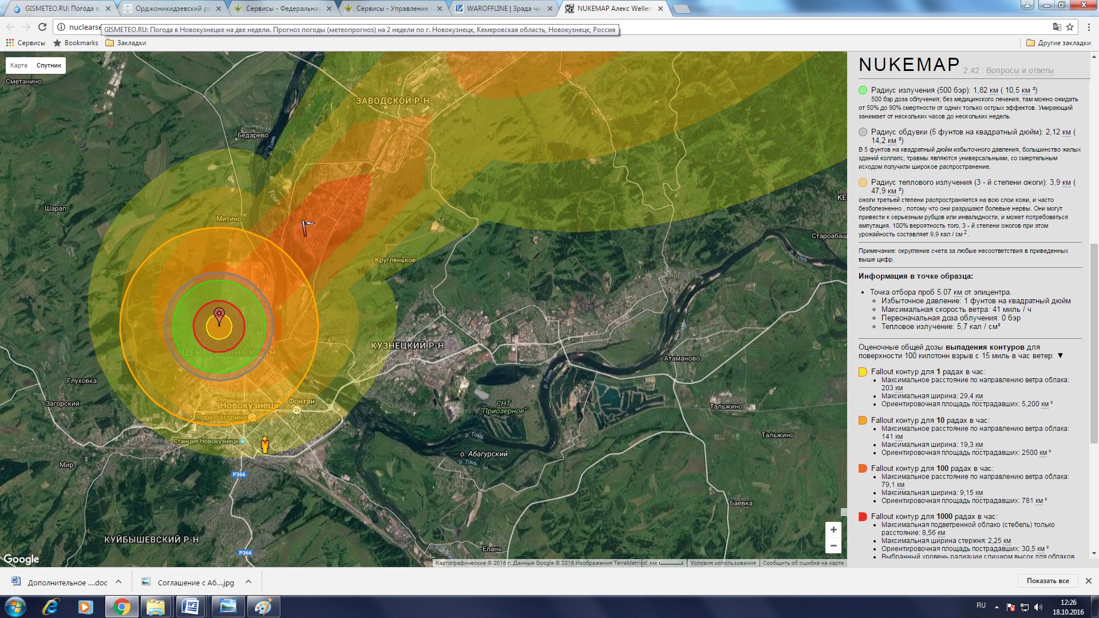
Task: Click the ground zero marker pin
Action: pos(219,315)
